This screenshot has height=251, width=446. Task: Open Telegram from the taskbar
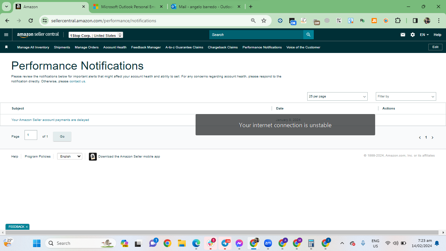[225, 243]
